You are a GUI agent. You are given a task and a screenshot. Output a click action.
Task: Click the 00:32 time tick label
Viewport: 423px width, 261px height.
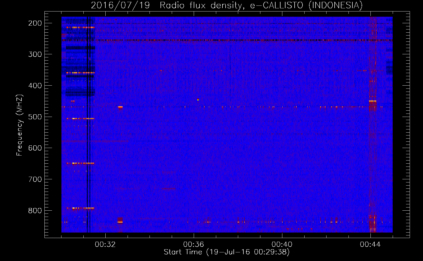(x=105, y=244)
